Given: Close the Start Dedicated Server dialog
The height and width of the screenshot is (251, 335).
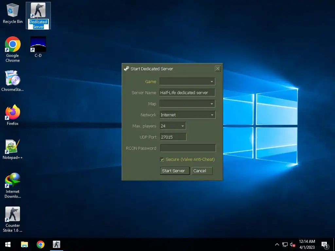Looking at the screenshot, I should click(x=218, y=69).
